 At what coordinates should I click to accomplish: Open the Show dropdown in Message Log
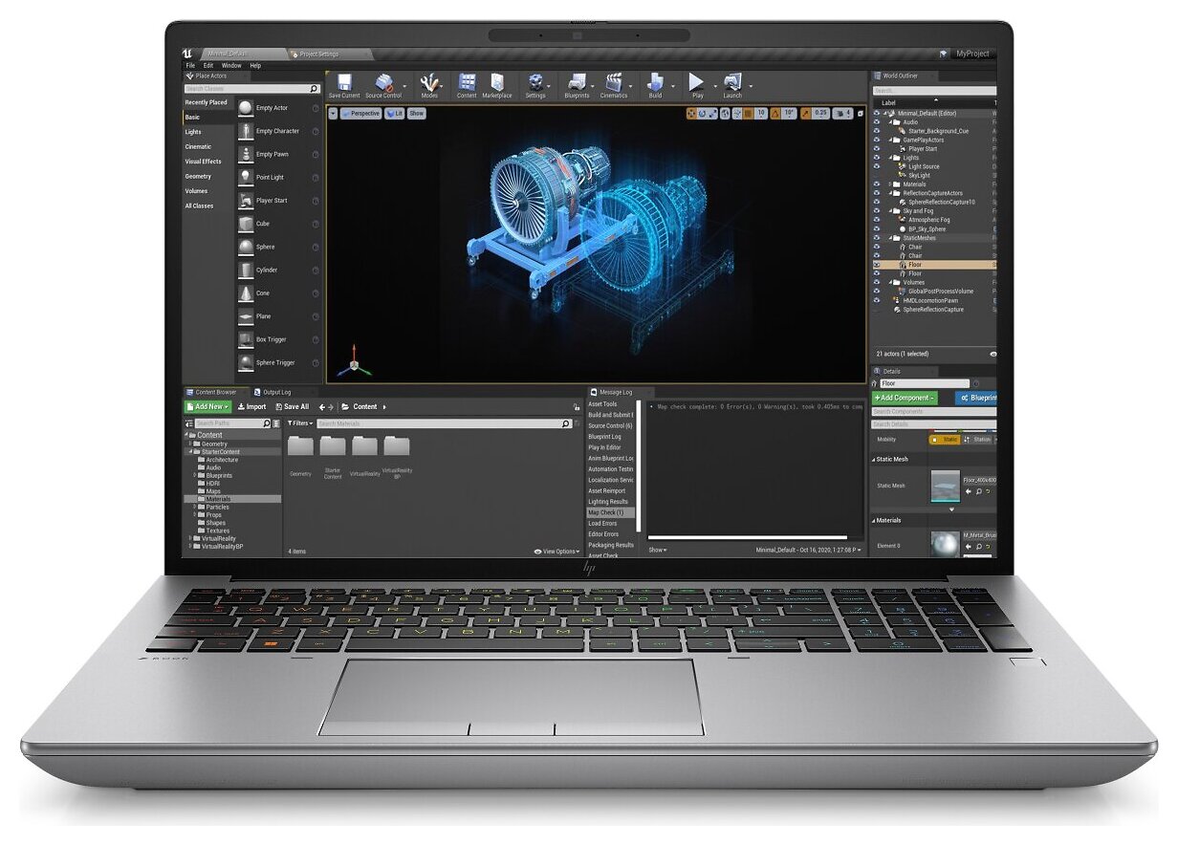pos(658,550)
